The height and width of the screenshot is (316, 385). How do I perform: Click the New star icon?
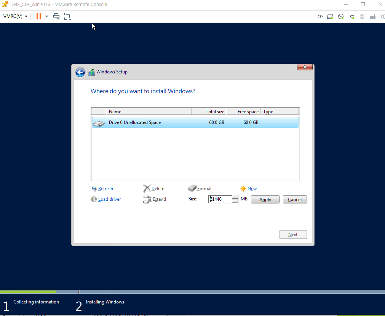[x=243, y=189]
